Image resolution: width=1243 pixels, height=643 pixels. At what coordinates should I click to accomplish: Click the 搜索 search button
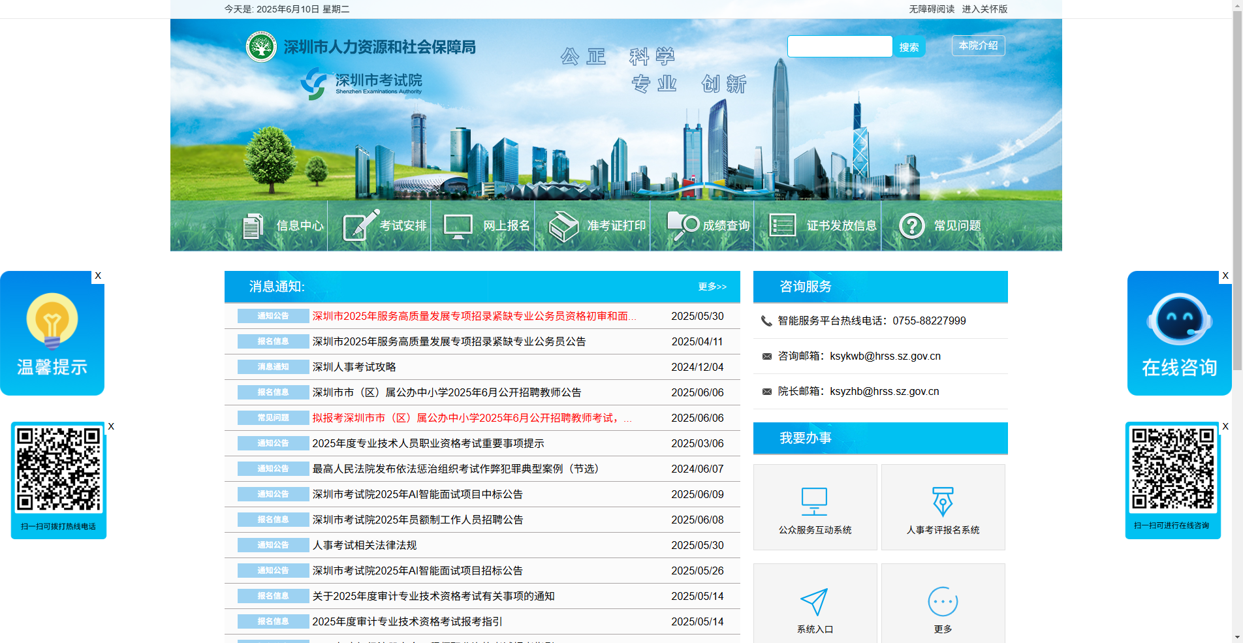click(x=909, y=46)
